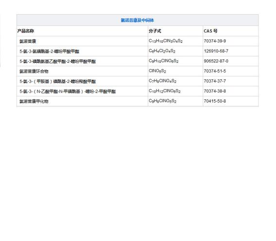This screenshot has width=276, height=241.
Task: Select CAS number 70374-39-9
Action: coord(215,41)
